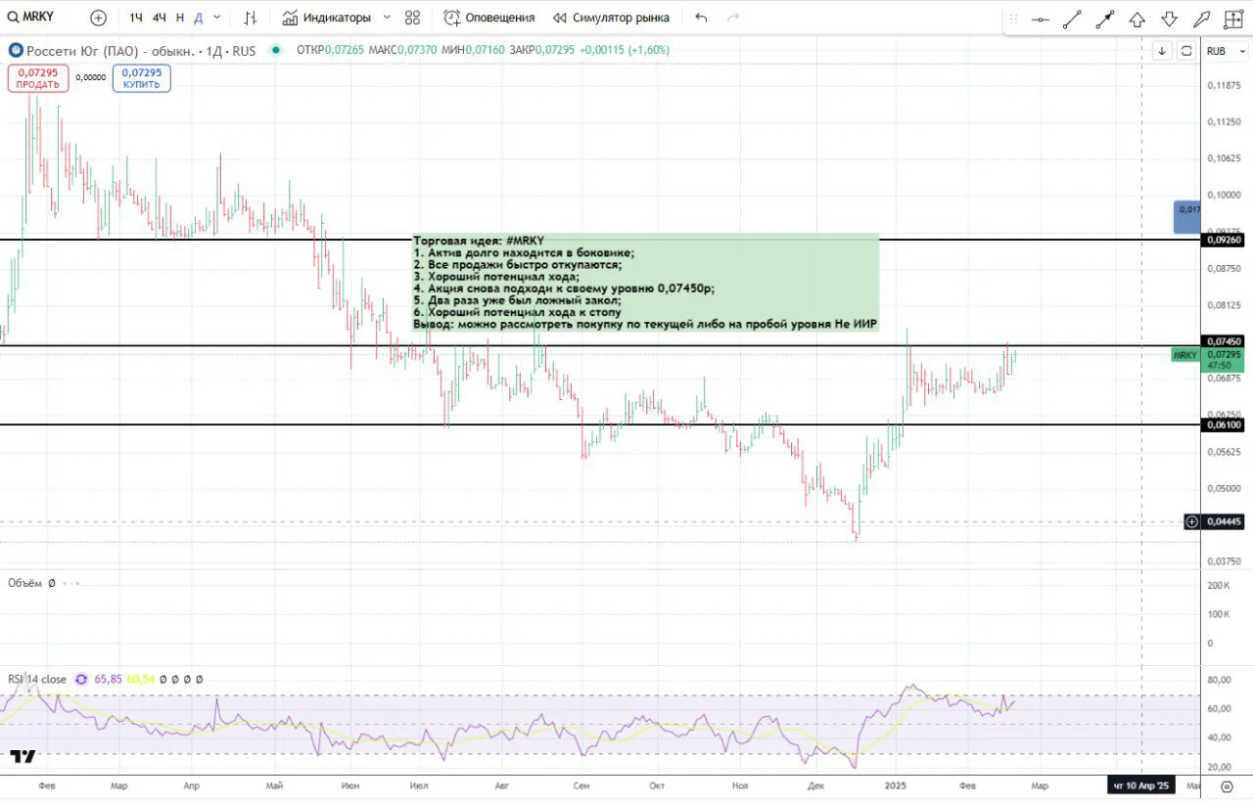Redo the chart action
The width and height of the screenshot is (1253, 802).
coord(733,18)
